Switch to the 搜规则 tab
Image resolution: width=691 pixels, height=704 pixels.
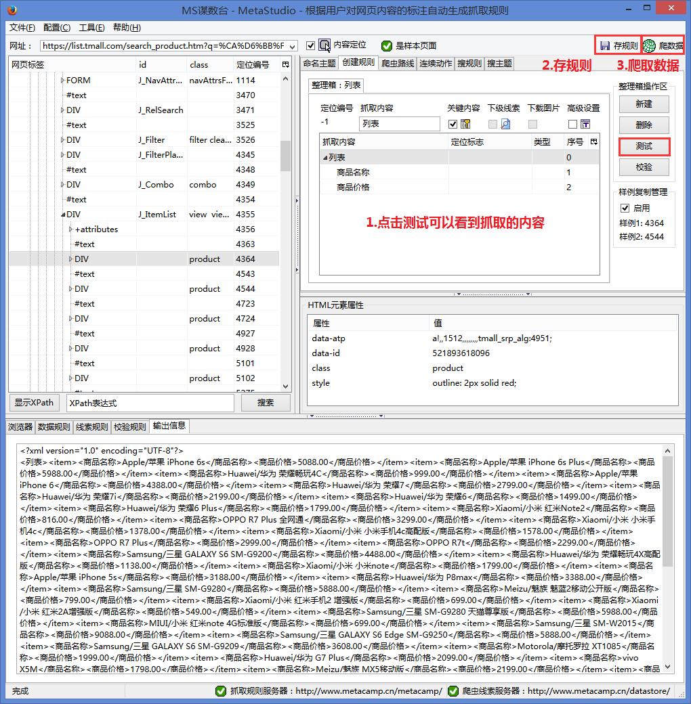(x=469, y=64)
